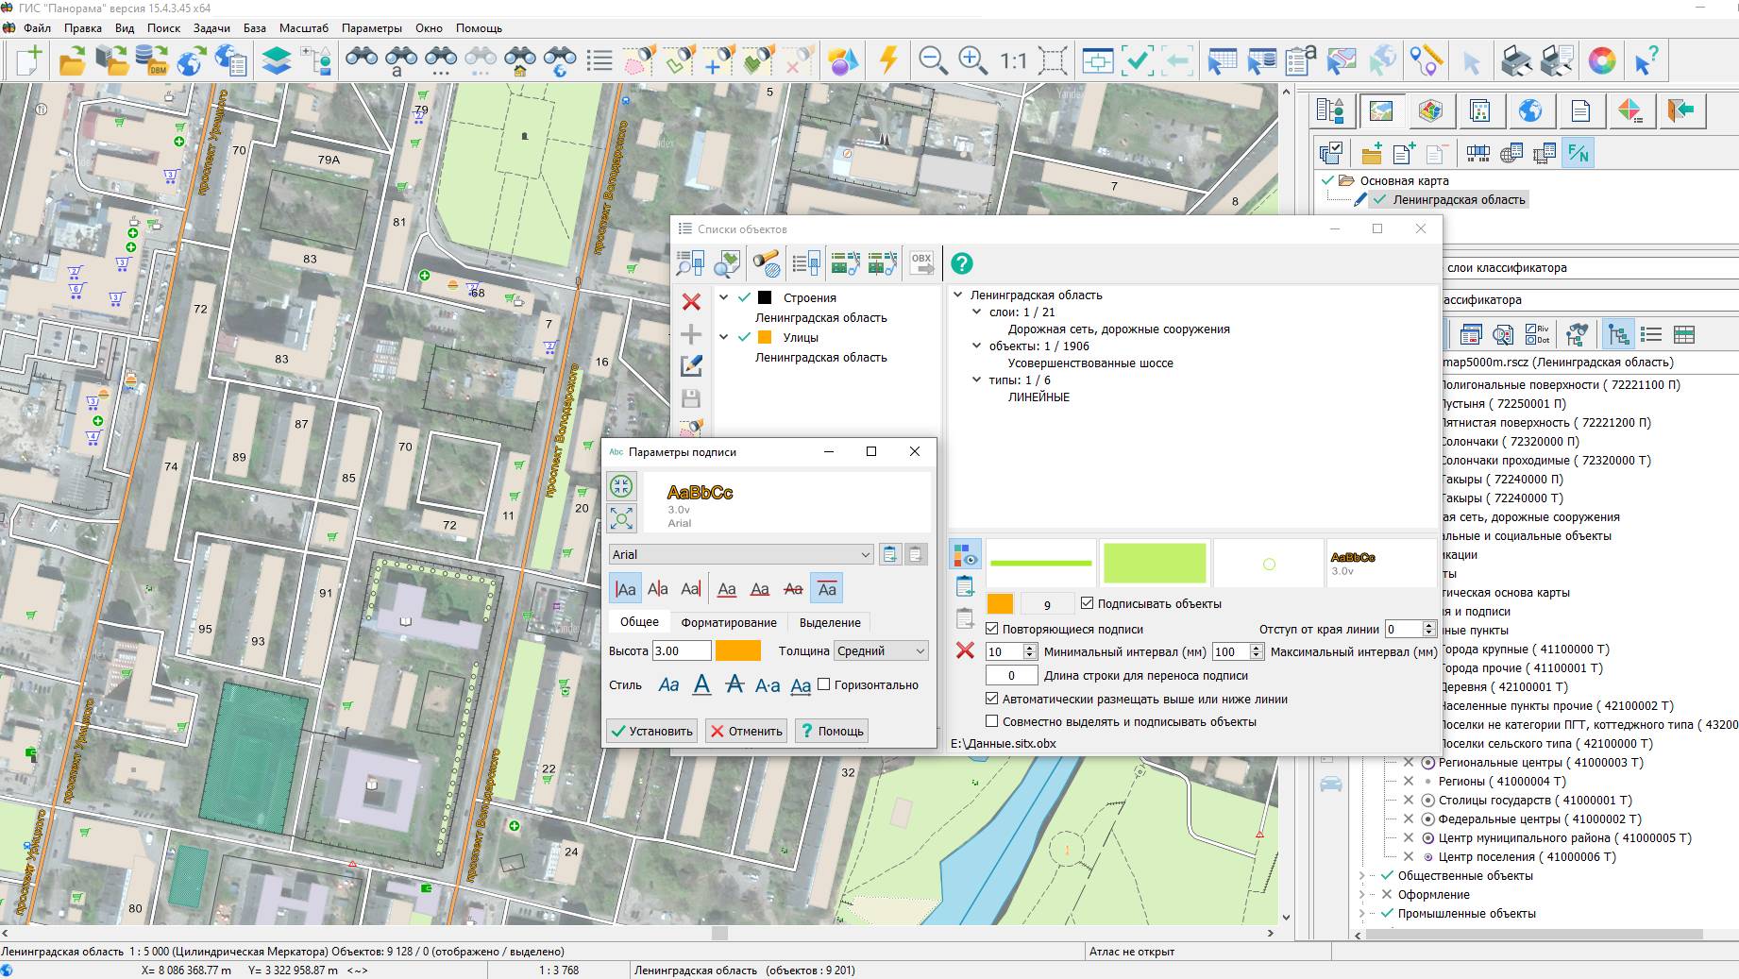The width and height of the screenshot is (1739, 979).
Task: Open the 'Масштаб' menu
Action: tap(304, 28)
